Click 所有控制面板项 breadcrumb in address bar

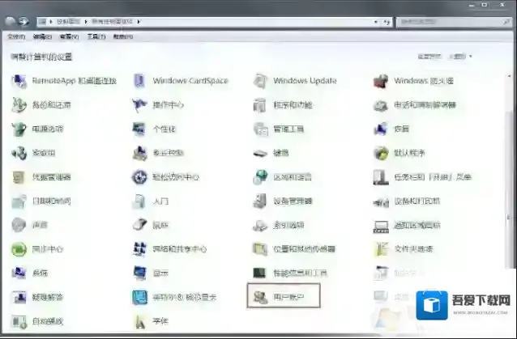tap(112, 22)
